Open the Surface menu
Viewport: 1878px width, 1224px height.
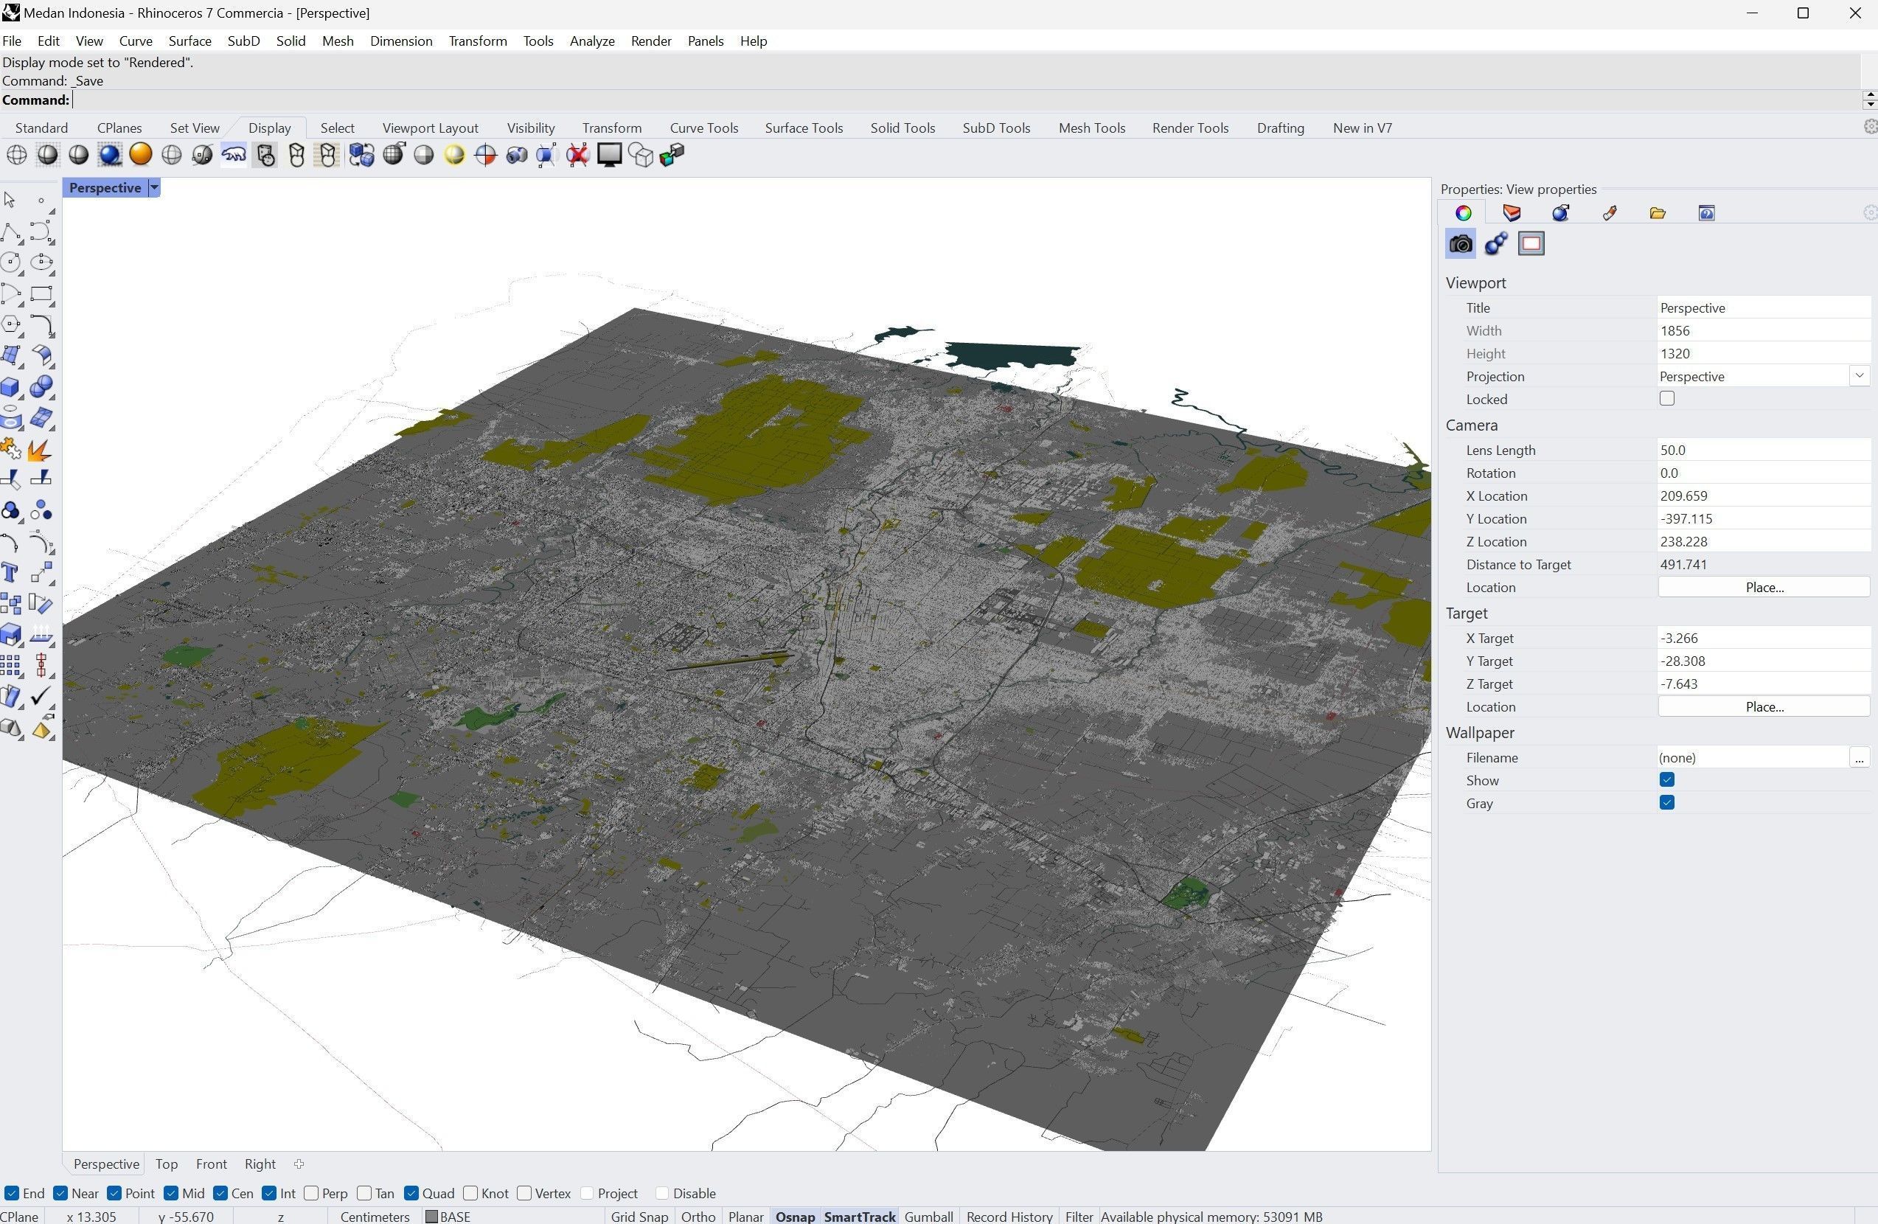189,41
